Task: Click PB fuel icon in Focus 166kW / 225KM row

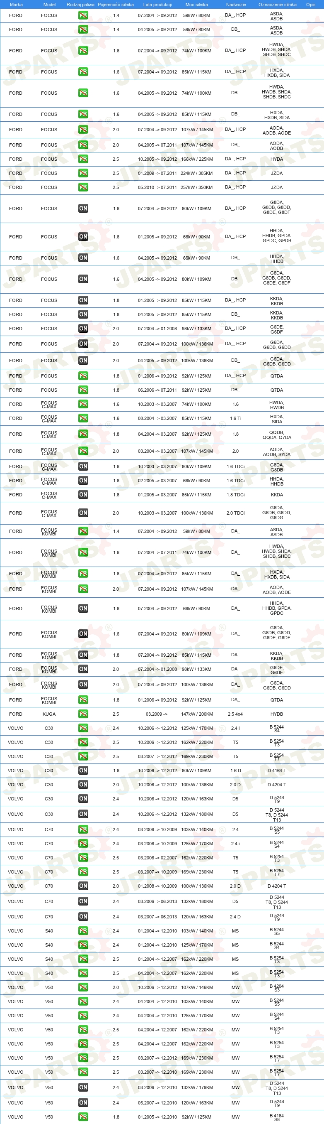Action: (x=83, y=159)
